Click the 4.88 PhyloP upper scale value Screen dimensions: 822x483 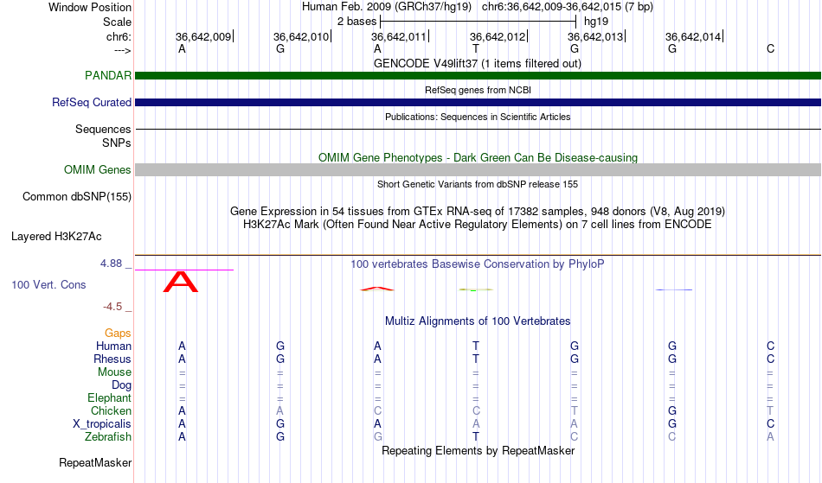coord(111,264)
